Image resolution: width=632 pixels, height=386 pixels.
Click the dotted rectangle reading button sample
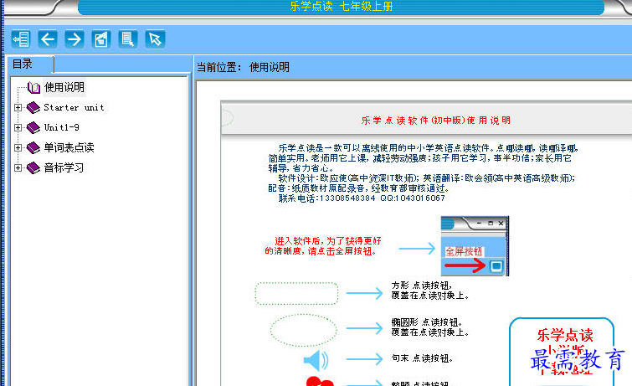(296, 293)
